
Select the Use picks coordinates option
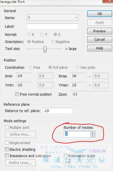click(78, 67)
